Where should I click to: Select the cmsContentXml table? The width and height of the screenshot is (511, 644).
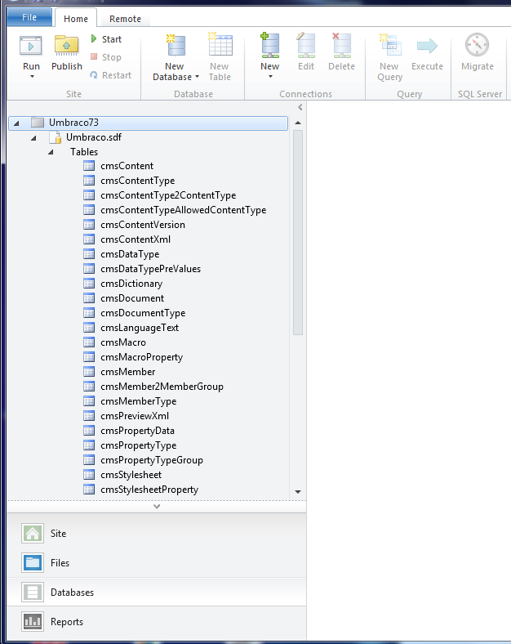[136, 239]
